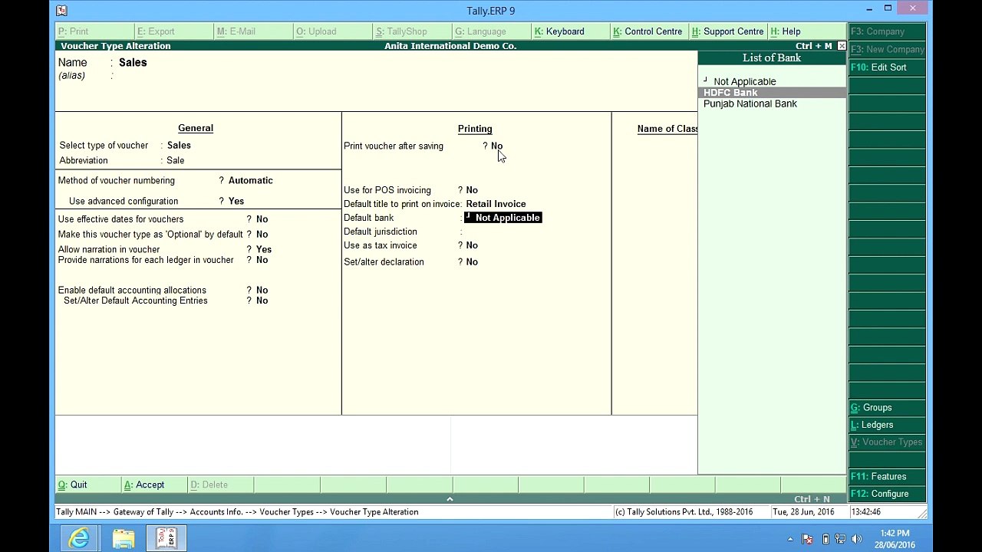Screen dimensions: 982x552
Task: Click the Name field containing 'Sales'
Action: point(133,62)
